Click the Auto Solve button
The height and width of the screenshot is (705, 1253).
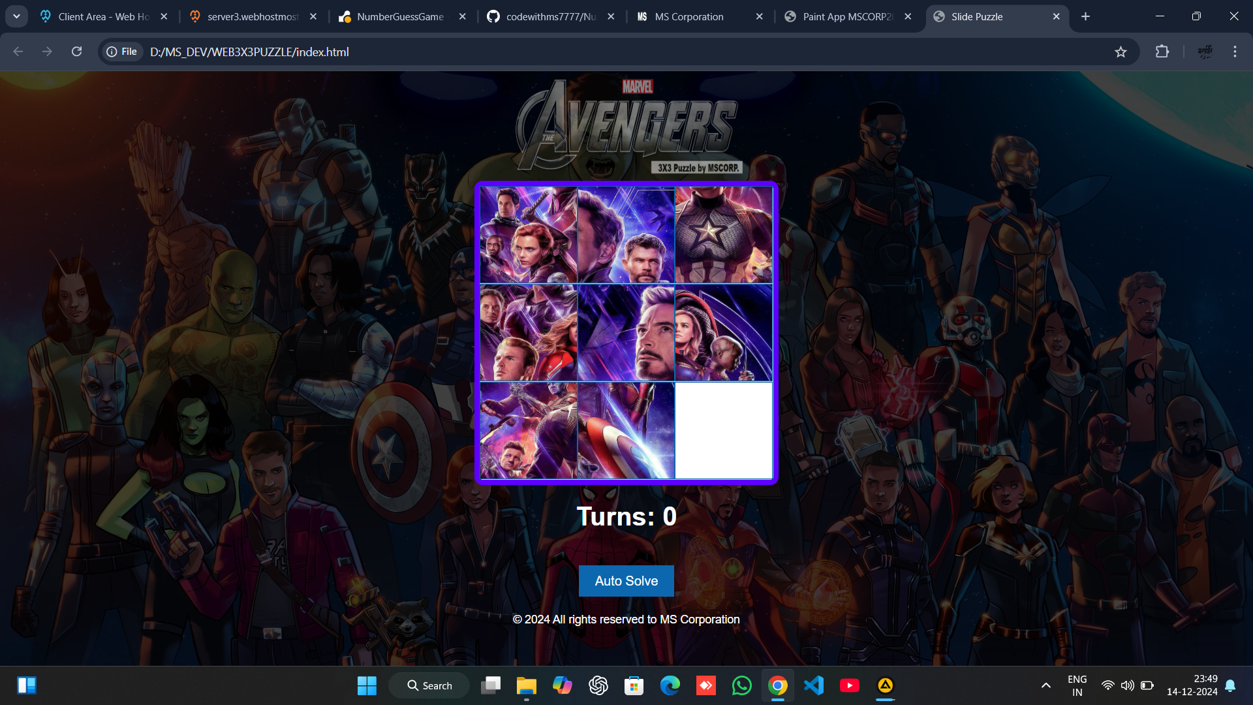click(x=626, y=580)
